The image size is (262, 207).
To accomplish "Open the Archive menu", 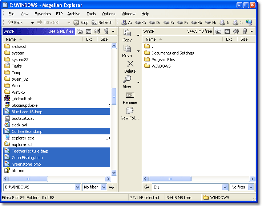I will pos(74,14).
